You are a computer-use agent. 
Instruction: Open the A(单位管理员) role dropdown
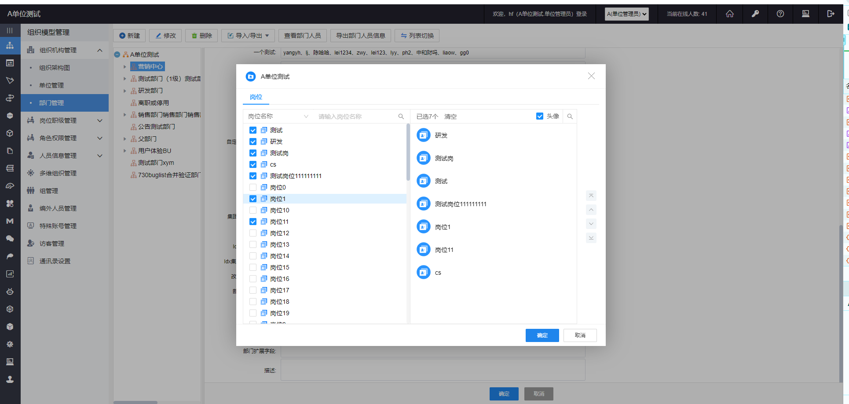coord(626,14)
